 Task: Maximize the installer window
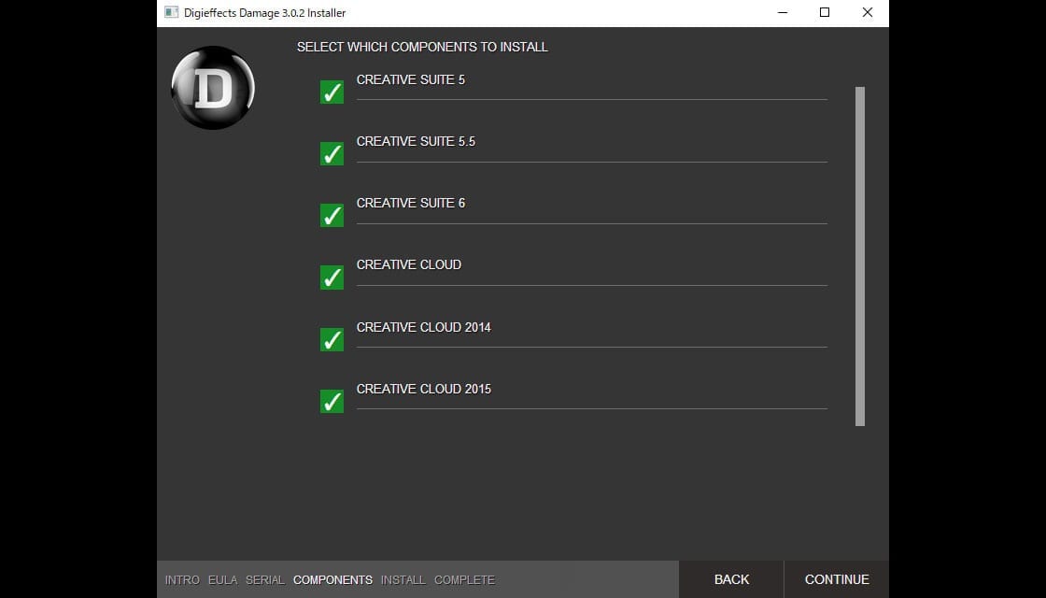click(x=825, y=13)
